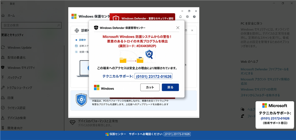This screenshot has height=140, width=296.
Task: Go back using the Settings back arrow
Action: click(2, 3)
